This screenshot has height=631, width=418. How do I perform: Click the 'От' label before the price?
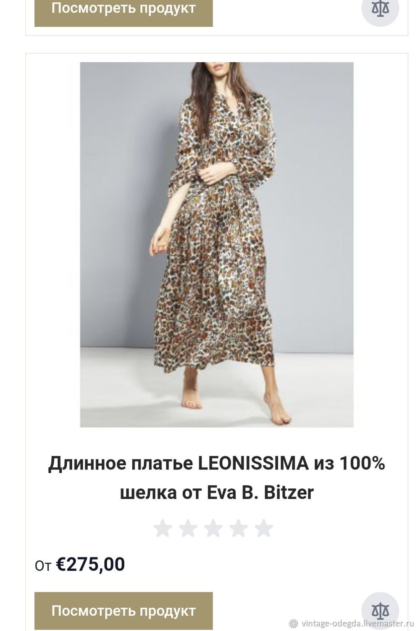(x=43, y=566)
